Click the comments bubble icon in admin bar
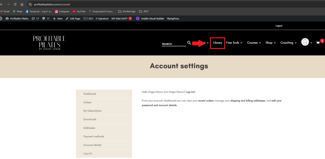 [x=44, y=19]
